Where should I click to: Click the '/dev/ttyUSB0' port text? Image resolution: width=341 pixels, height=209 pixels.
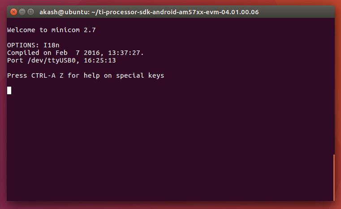pos(52,60)
